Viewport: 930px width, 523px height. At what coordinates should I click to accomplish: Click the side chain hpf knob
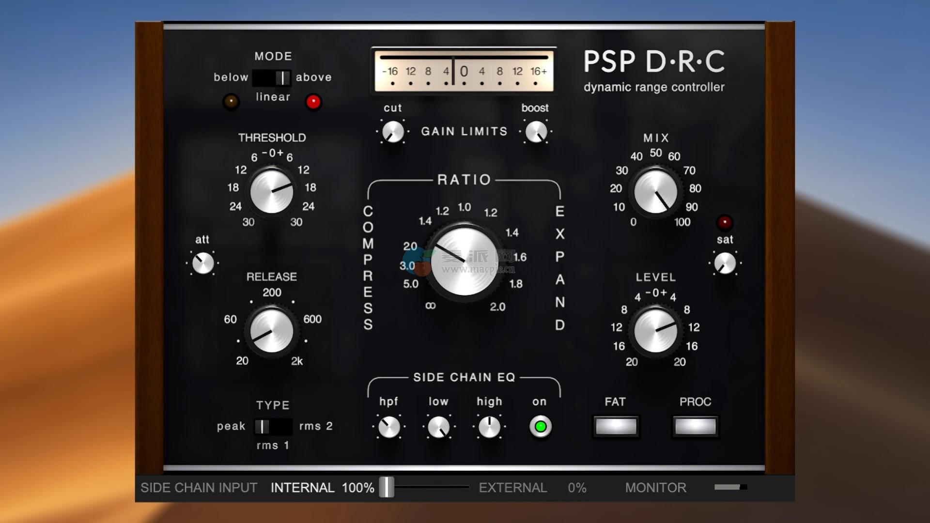pyautogui.click(x=389, y=427)
